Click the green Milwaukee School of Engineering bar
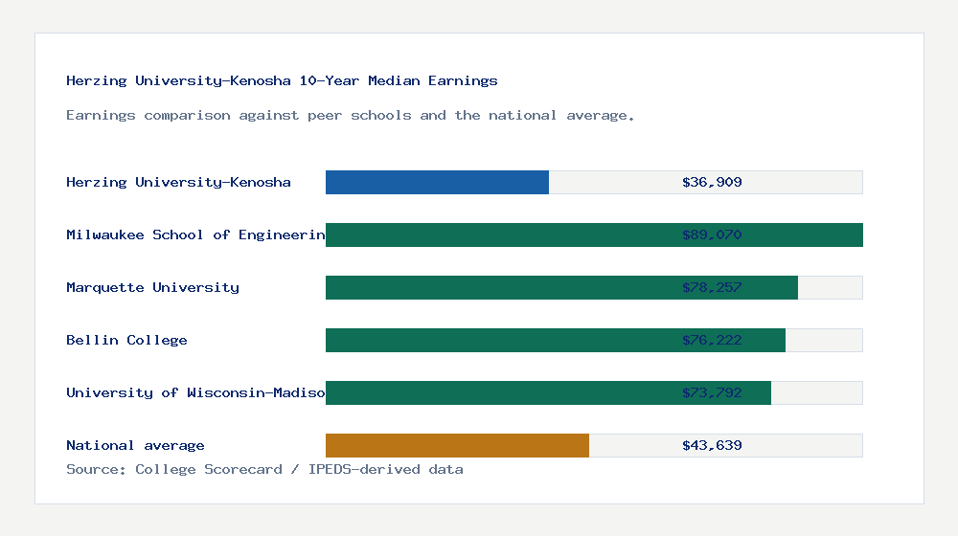Viewport: 958px width, 536px height. pos(594,235)
